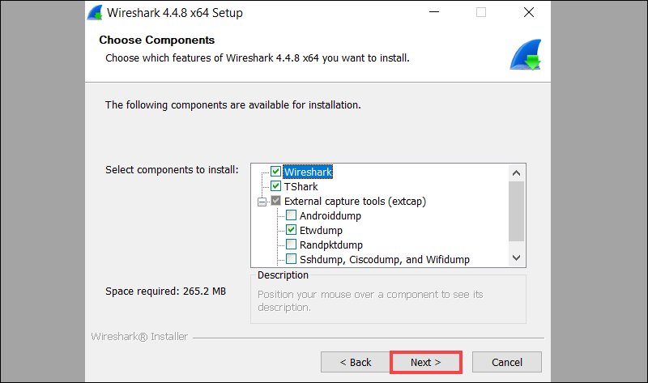The image size is (648, 383).
Task: Click the 'Space required: 265.2 MB' text
Action: 165,292
